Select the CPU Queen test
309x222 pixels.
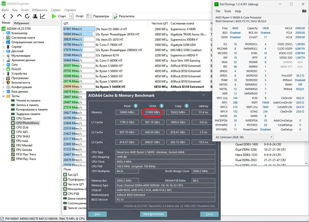pyautogui.click(x=24, y=118)
